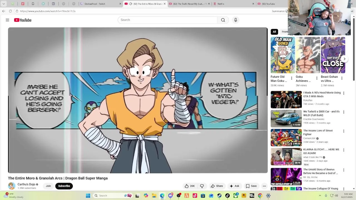Reload the page with refresh icon
This screenshot has width=356, height=200.
coord(10,11)
